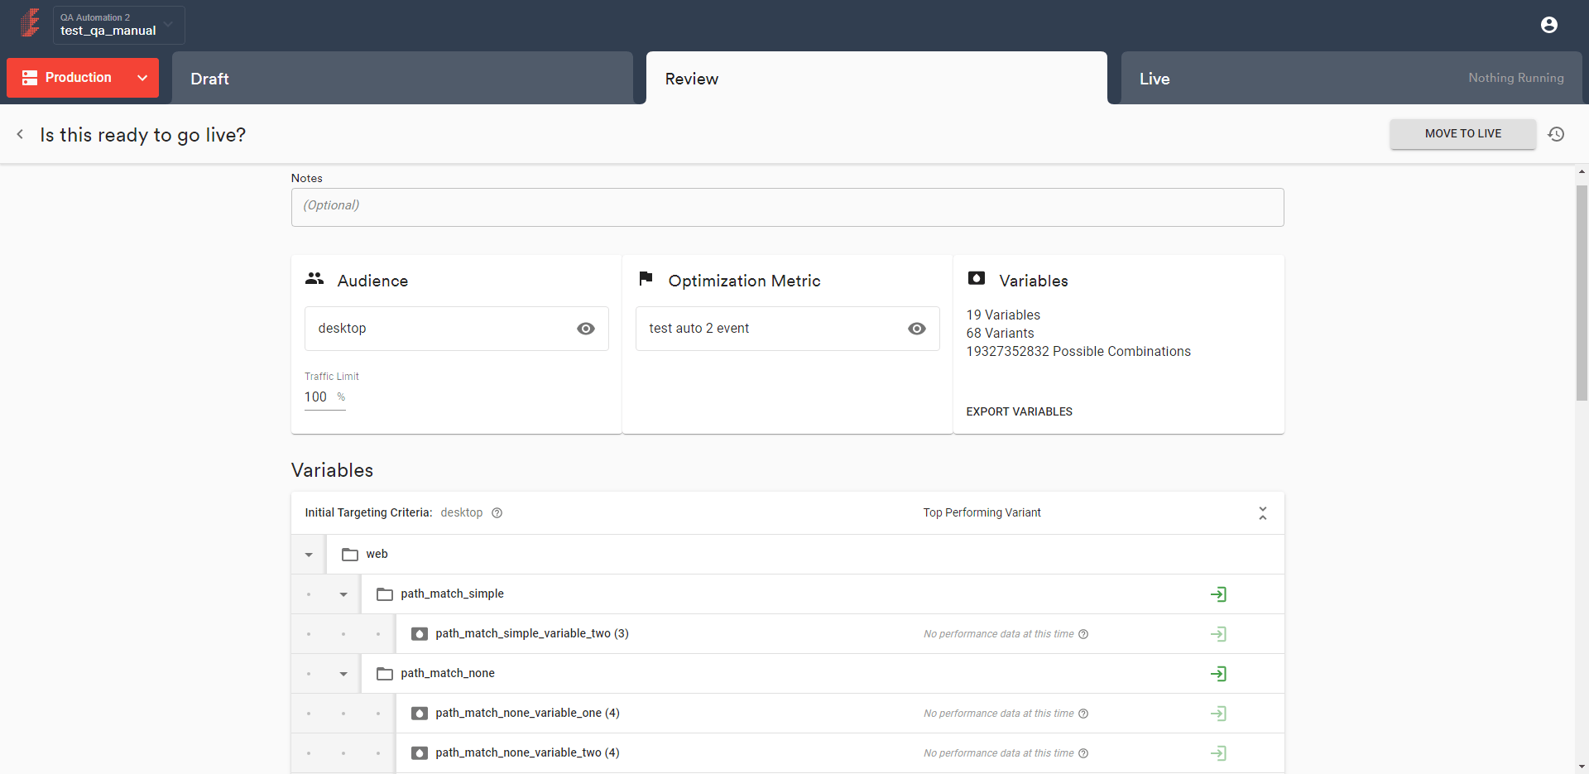The height and width of the screenshot is (774, 1589).
Task: Click Initial Targeting Criteria desktop value
Action: click(461, 513)
